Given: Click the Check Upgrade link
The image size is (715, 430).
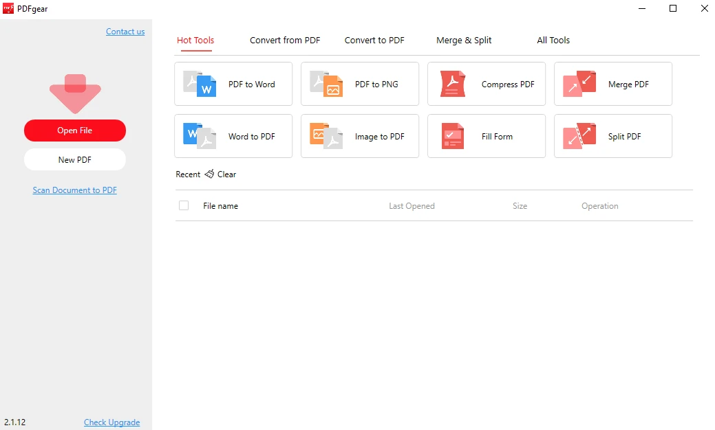Looking at the screenshot, I should [111, 422].
